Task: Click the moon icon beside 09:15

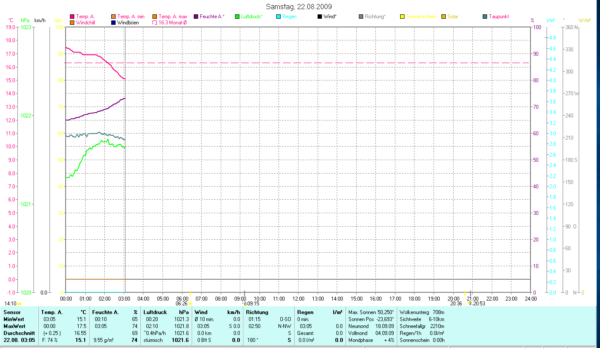Action: (x=245, y=304)
